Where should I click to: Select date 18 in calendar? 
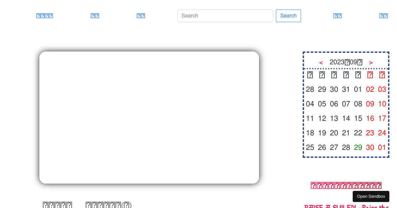point(310,133)
